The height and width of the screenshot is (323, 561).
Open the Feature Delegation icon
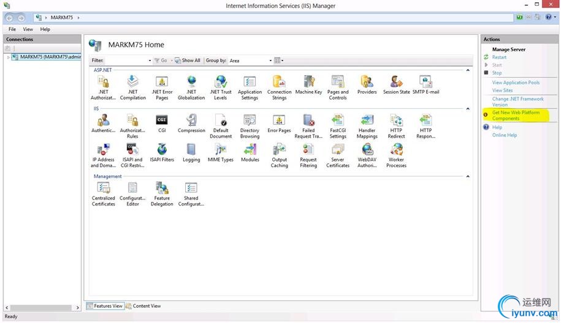click(x=162, y=188)
